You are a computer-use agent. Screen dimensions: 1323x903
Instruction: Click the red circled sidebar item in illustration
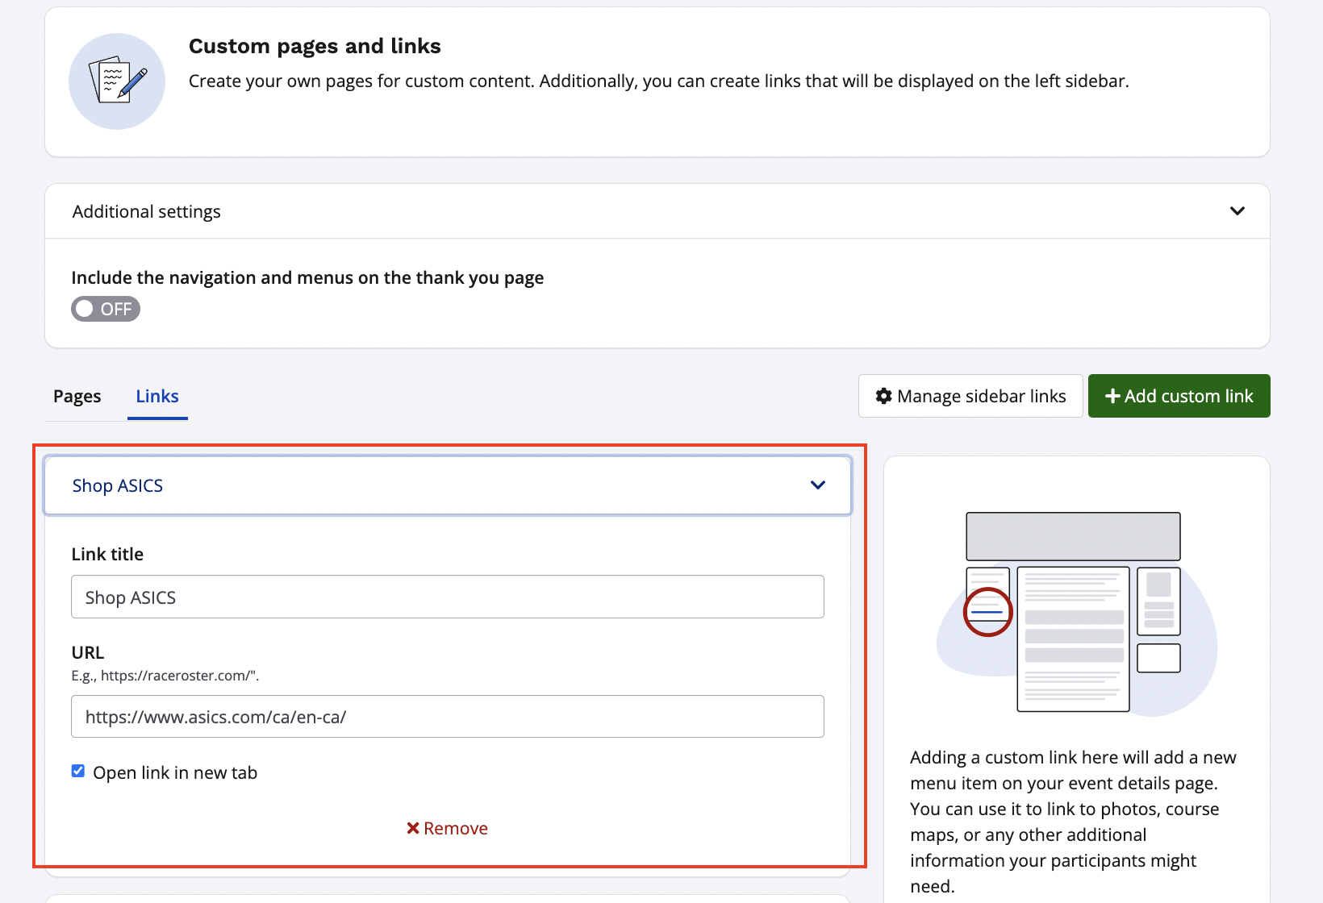(x=987, y=612)
